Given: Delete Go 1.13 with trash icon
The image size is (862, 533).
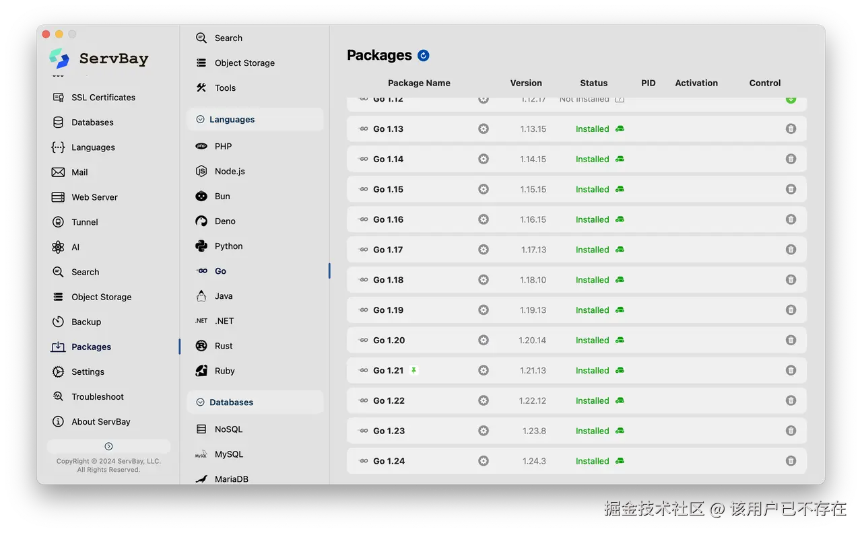Looking at the screenshot, I should pyautogui.click(x=791, y=129).
